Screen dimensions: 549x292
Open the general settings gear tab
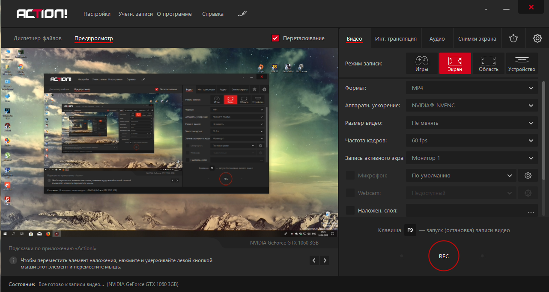(x=537, y=38)
